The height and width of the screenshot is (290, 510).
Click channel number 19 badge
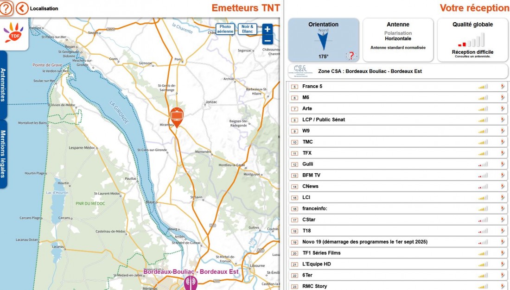[295, 242]
